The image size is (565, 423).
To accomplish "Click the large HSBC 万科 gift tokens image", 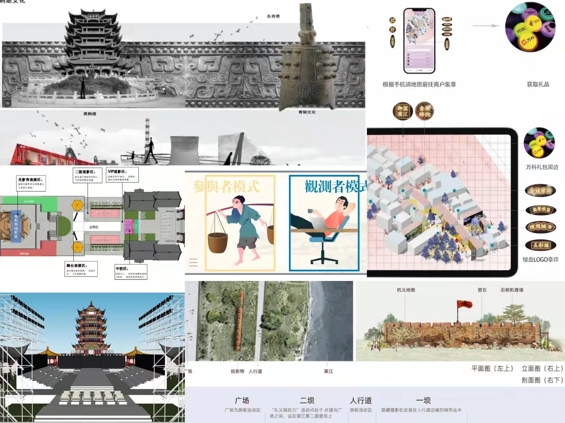I will tap(530, 27).
